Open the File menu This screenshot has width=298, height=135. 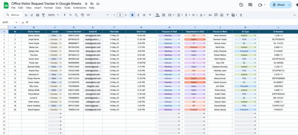13,8
